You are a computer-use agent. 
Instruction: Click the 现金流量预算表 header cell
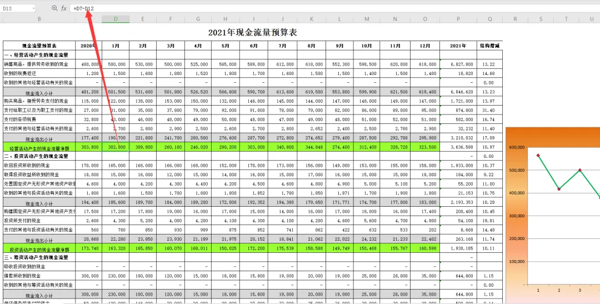39,46
